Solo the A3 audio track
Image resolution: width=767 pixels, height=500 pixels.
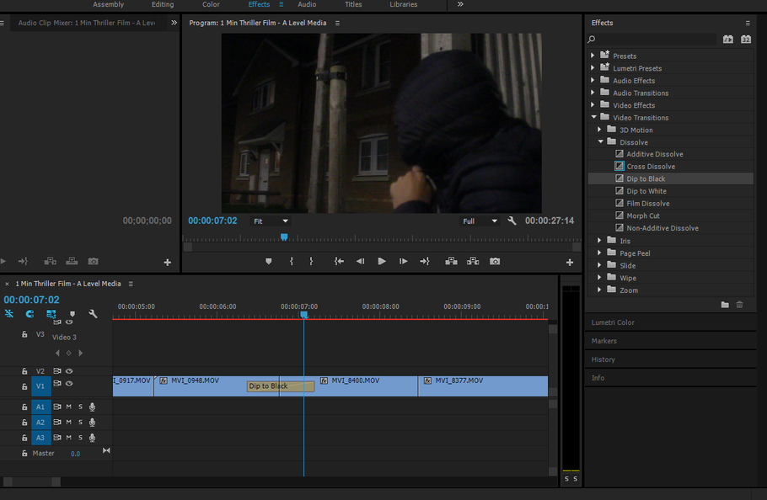78,437
